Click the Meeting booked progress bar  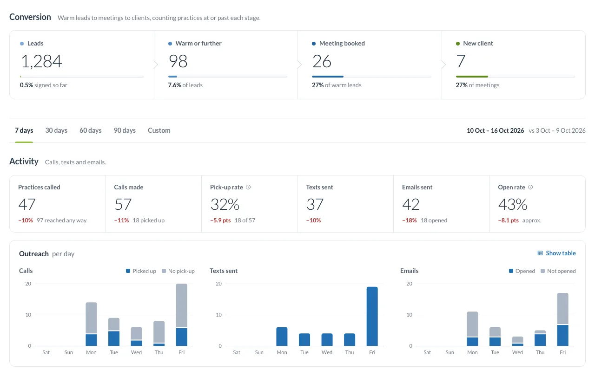[371, 77]
